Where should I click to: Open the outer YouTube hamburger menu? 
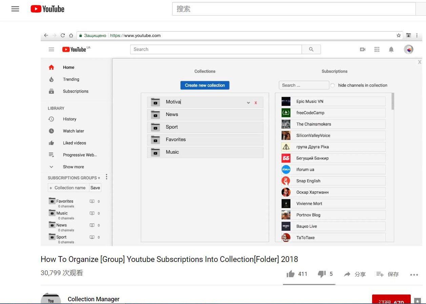[15, 9]
